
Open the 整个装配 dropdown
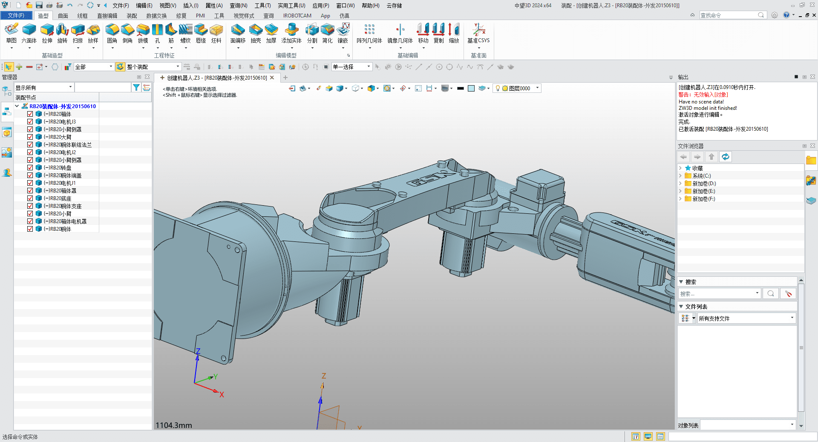point(153,67)
